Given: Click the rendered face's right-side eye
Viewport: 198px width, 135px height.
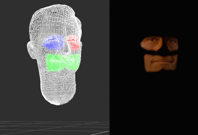Looking at the screenshot, I should point(171,41).
